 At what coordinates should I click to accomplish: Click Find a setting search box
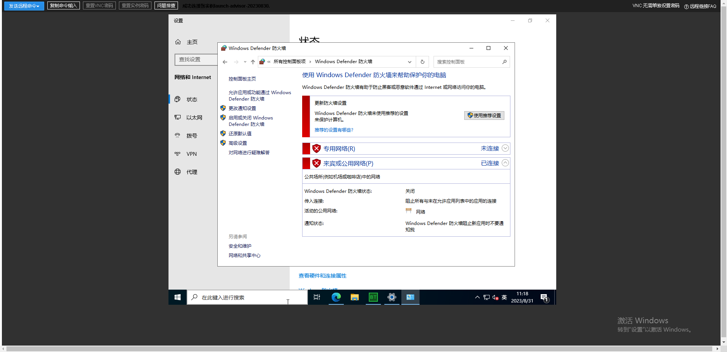click(x=196, y=59)
